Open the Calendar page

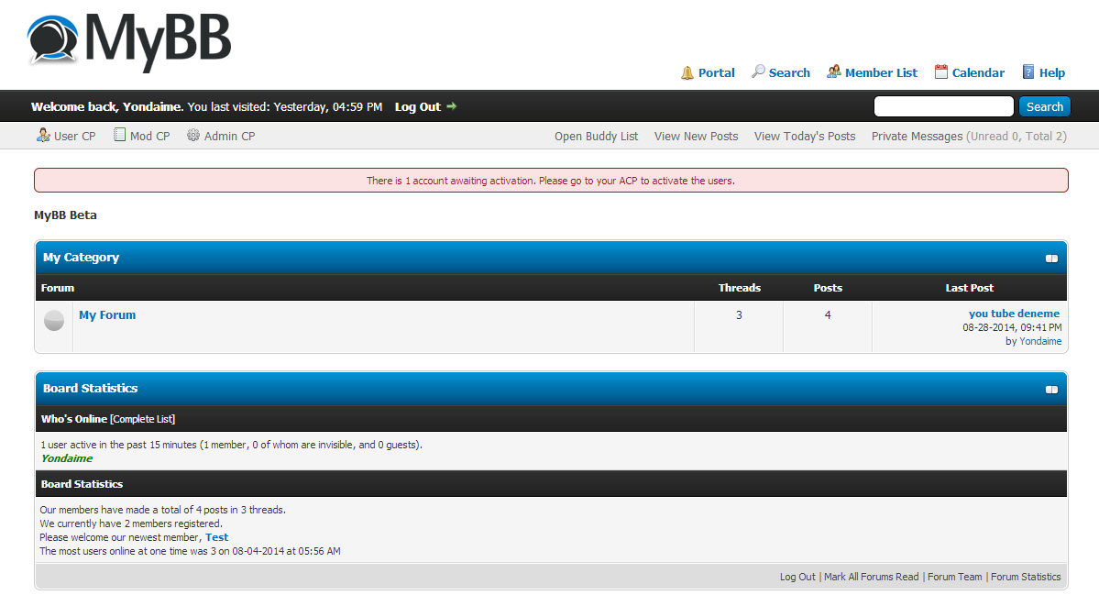[x=978, y=73]
